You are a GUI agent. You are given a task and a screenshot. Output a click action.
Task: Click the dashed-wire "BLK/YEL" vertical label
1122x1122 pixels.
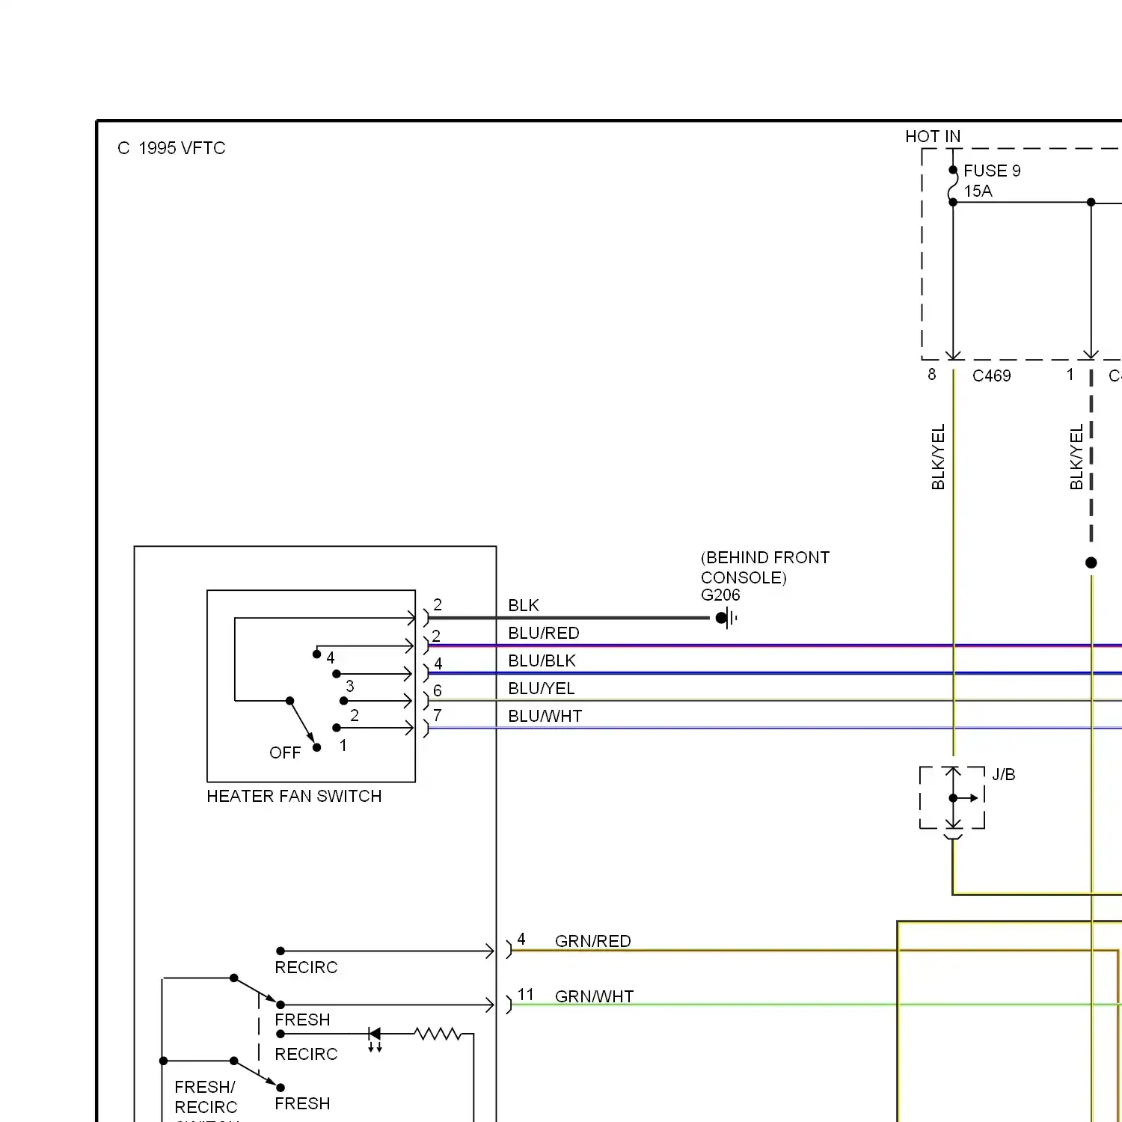(x=1076, y=457)
